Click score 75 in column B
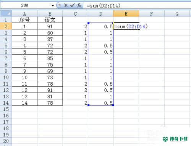This screenshot has height=146, width=191. click(50, 65)
